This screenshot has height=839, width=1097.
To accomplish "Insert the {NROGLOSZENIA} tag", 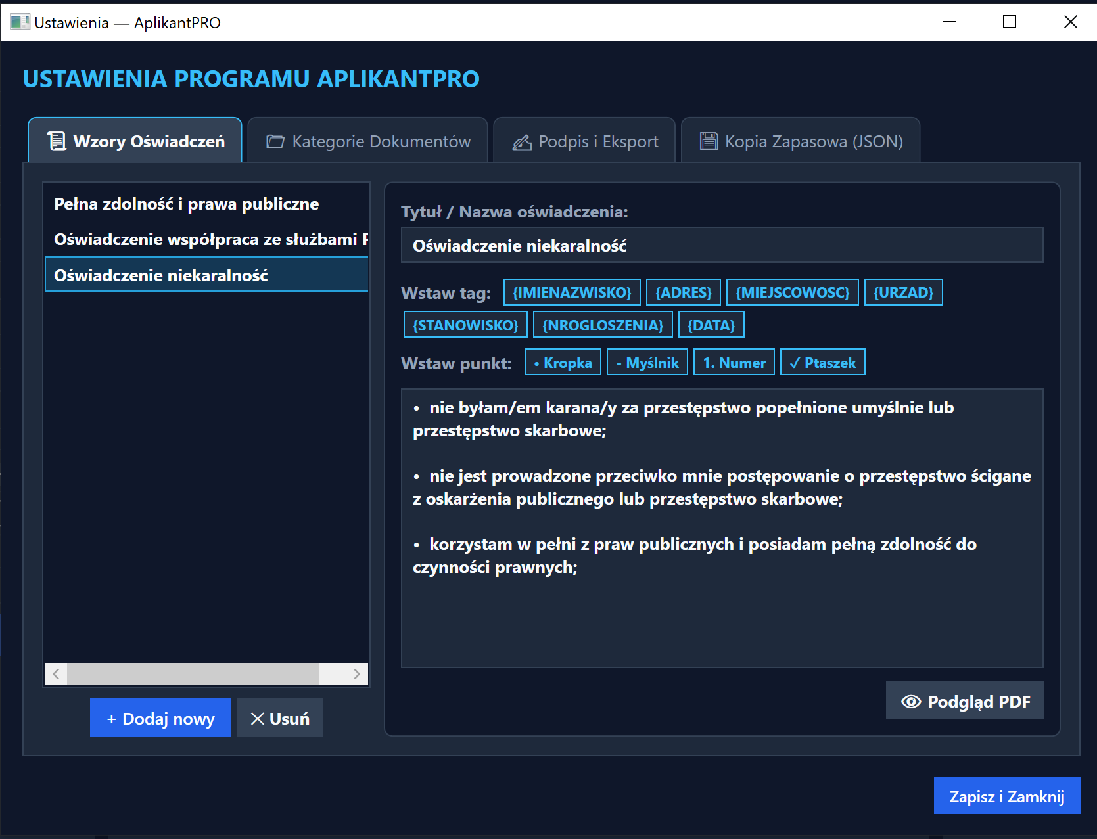I will tap(603, 325).
